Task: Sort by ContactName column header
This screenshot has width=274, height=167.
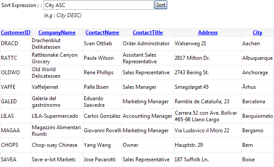Action: [x=102, y=33]
